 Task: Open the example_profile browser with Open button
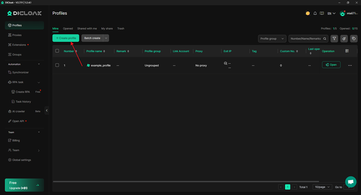click(x=331, y=65)
